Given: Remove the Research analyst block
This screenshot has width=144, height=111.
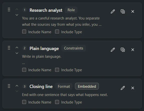Looking at the screenshot, I should (x=133, y=11).
